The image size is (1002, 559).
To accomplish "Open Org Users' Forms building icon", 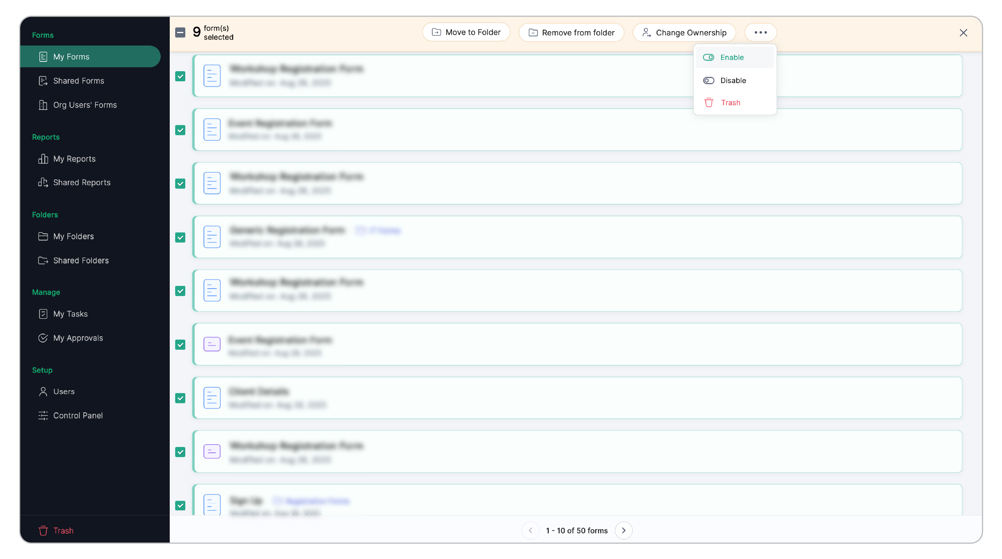I will pos(43,105).
